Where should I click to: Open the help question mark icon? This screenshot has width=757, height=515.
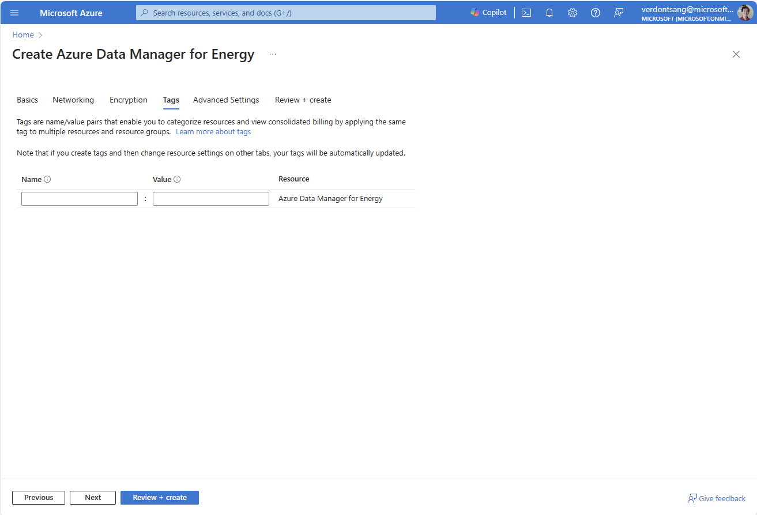click(595, 12)
